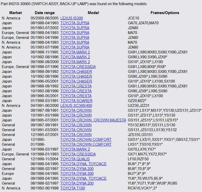The image size is (202, 192).
Task: Open TOYOTA CRESTA link dated 10/1992-08/1996
Action: 76,91
